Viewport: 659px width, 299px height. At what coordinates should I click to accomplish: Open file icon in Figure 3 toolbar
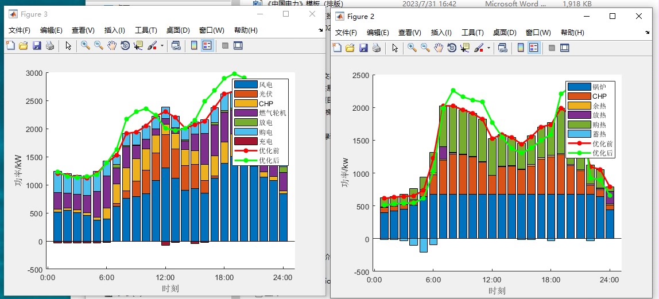click(23, 45)
